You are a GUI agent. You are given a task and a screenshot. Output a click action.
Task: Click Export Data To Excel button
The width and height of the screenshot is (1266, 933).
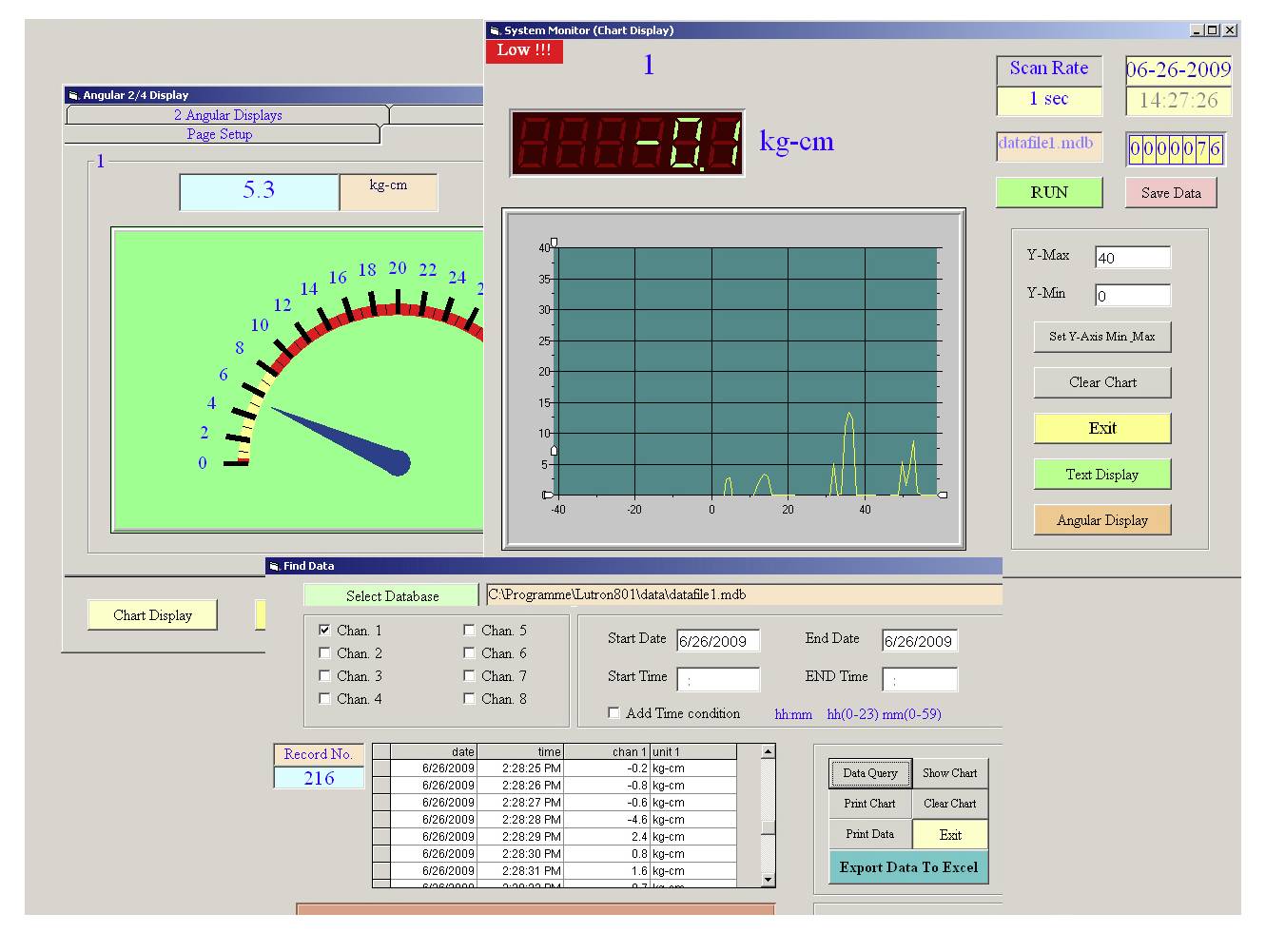click(908, 867)
